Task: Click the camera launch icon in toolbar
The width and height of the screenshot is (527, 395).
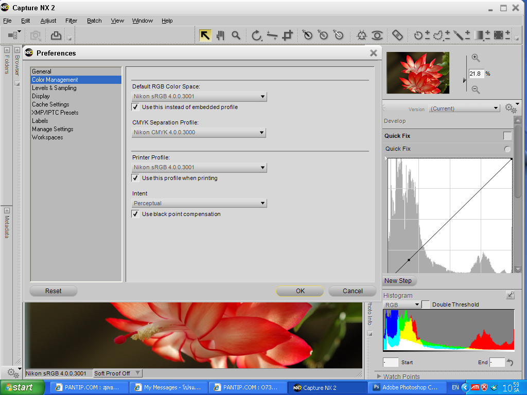Action: pyautogui.click(x=36, y=35)
